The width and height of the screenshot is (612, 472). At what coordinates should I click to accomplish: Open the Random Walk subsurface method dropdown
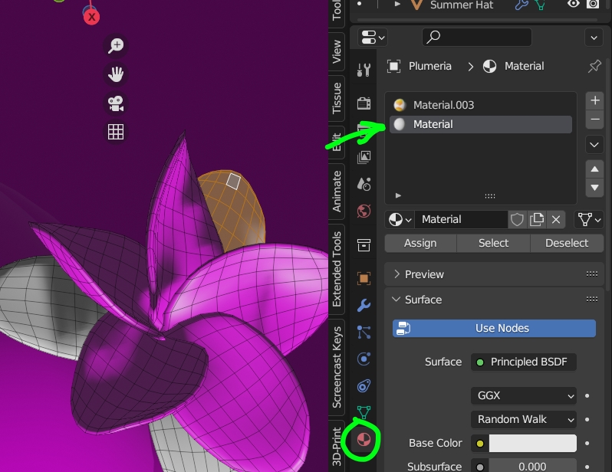[x=523, y=420]
